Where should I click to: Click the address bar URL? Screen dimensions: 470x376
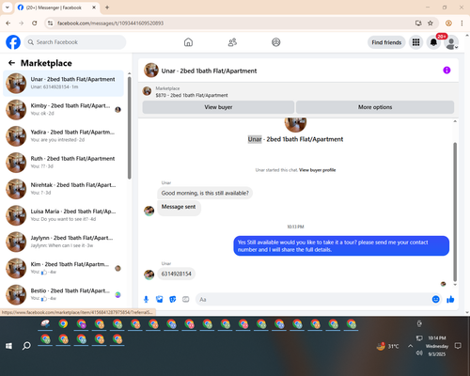click(x=110, y=23)
